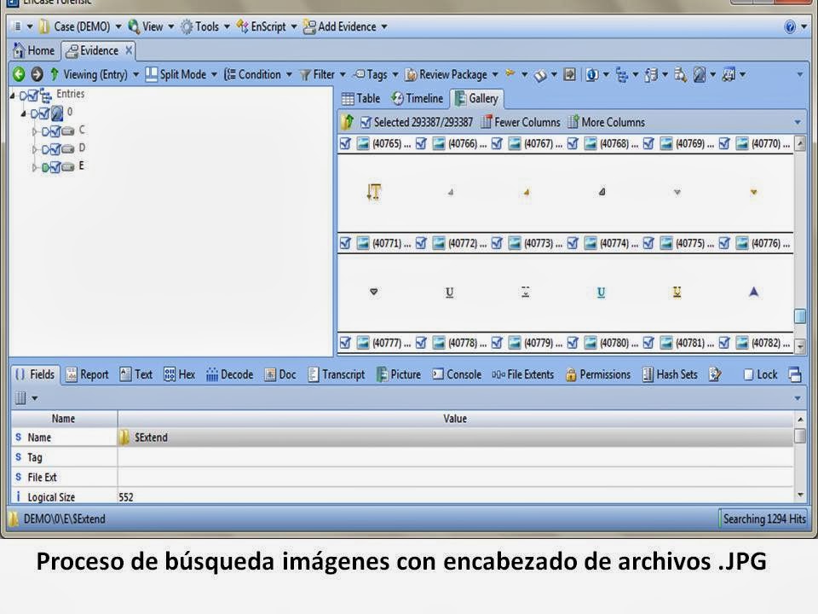
Task: Toggle the Lock checkbox
Action: tap(748, 375)
